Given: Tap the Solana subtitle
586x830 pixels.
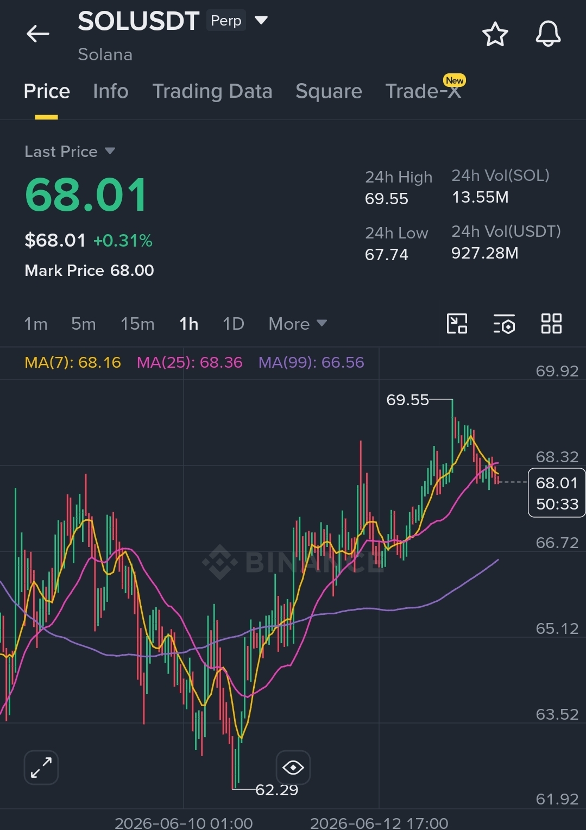Looking at the screenshot, I should pyautogui.click(x=105, y=55).
